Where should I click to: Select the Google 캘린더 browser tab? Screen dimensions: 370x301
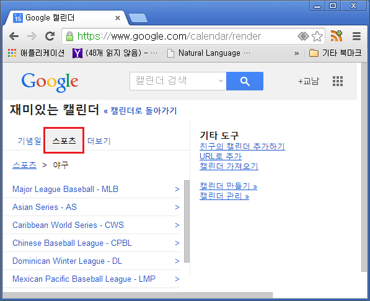pos(66,18)
